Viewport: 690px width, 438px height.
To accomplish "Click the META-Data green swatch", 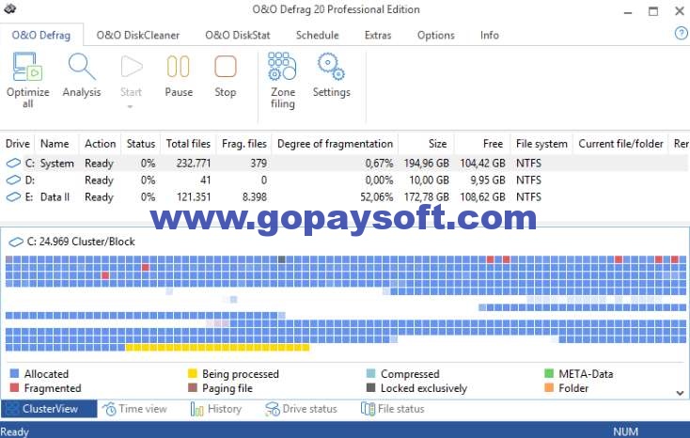I will point(549,374).
